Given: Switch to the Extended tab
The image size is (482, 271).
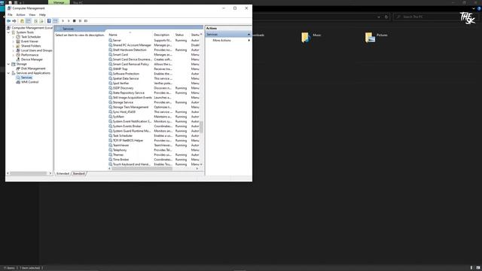Looking at the screenshot, I should pos(63,174).
